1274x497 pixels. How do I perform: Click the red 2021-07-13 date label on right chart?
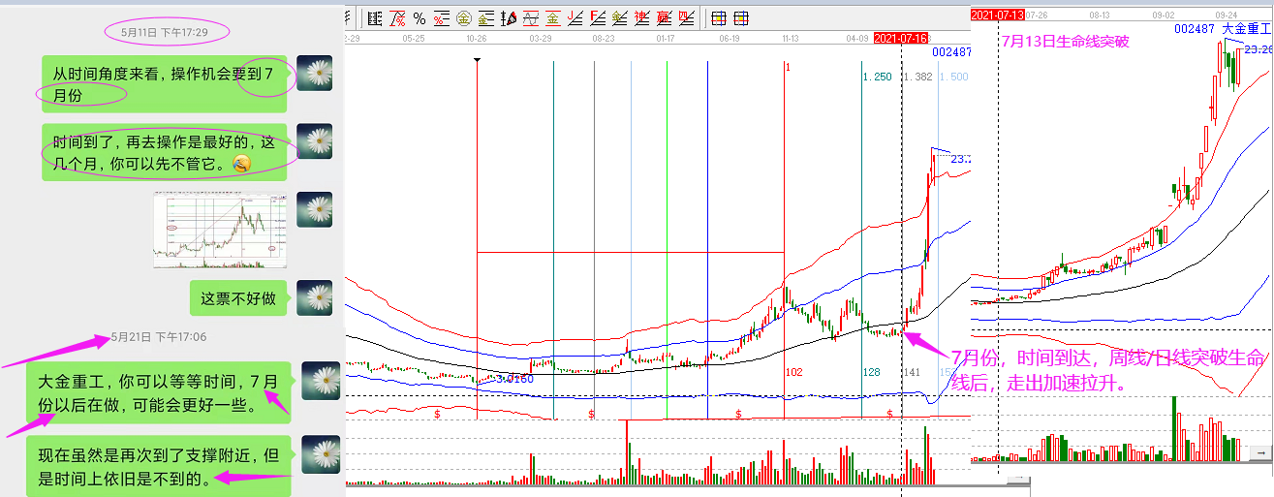(x=997, y=15)
